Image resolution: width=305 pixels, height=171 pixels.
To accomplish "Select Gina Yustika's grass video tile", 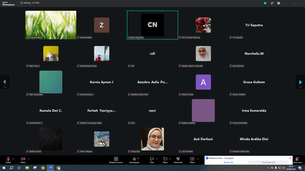I will click(x=51, y=25).
